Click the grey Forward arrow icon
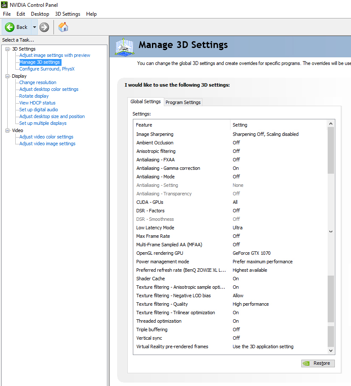The image size is (351, 386). [x=44, y=27]
